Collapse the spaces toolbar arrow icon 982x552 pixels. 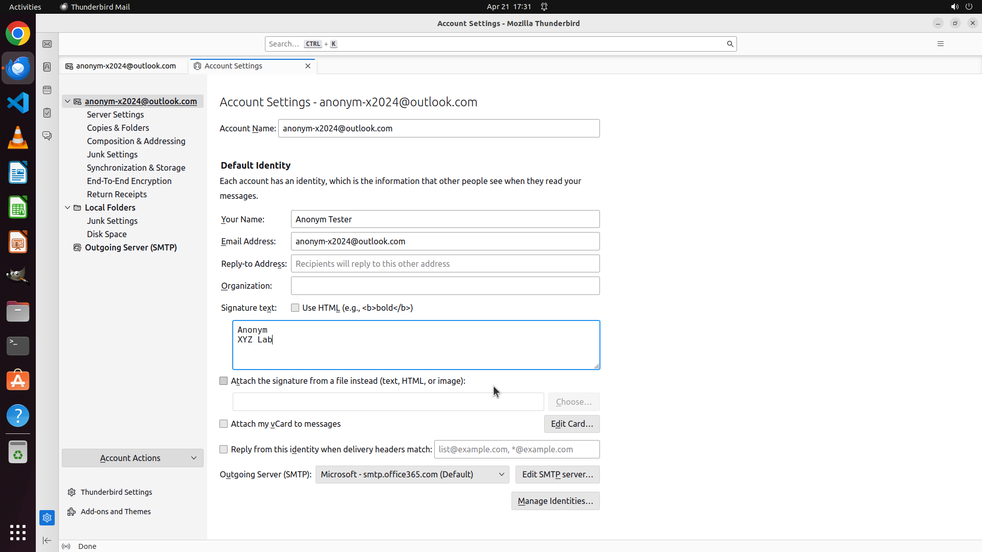pyautogui.click(x=47, y=540)
